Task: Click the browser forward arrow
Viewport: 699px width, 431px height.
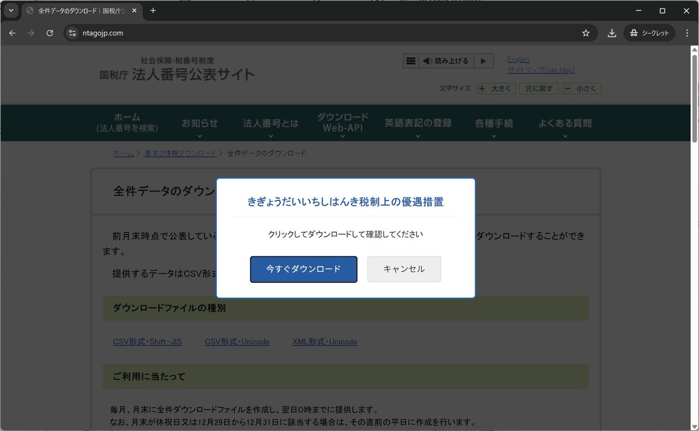Action: tap(31, 33)
